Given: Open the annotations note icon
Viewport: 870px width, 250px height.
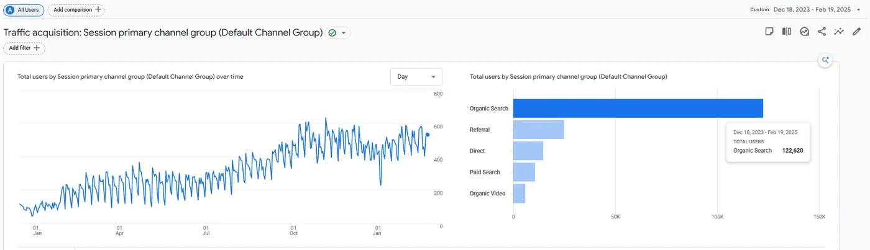Looking at the screenshot, I should point(769,32).
